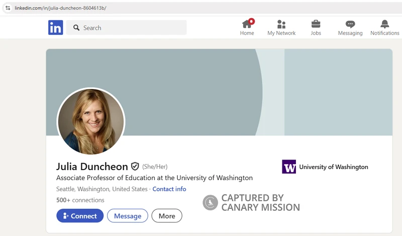Open the Jobs section
402x236 pixels.
316,28
